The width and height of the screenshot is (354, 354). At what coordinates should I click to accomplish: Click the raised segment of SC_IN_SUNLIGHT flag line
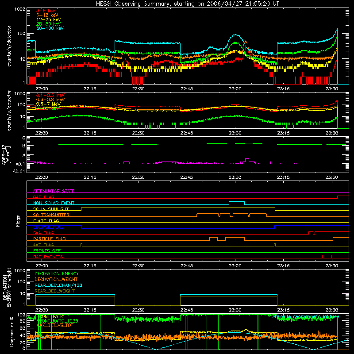point(178,208)
